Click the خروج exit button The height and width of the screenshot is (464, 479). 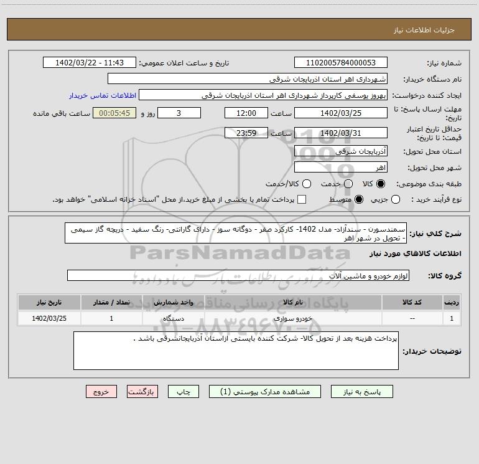(101, 392)
